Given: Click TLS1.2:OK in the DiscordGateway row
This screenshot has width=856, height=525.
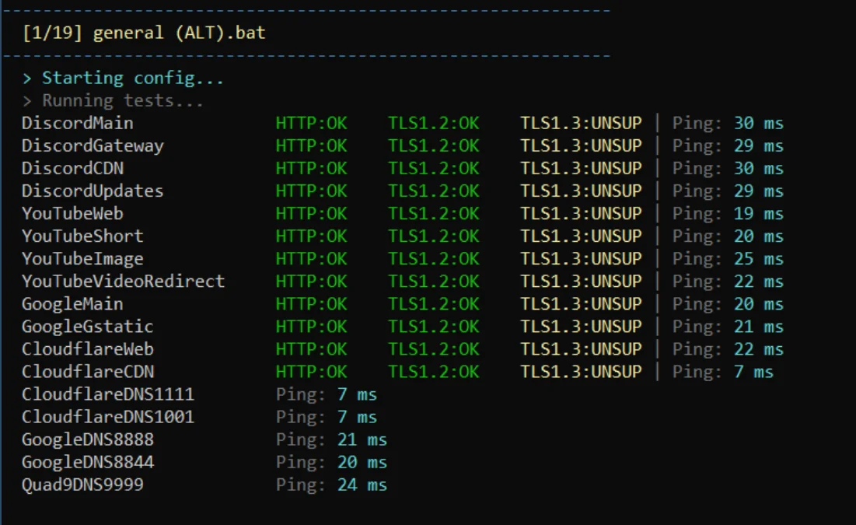Looking at the screenshot, I should [x=434, y=146].
